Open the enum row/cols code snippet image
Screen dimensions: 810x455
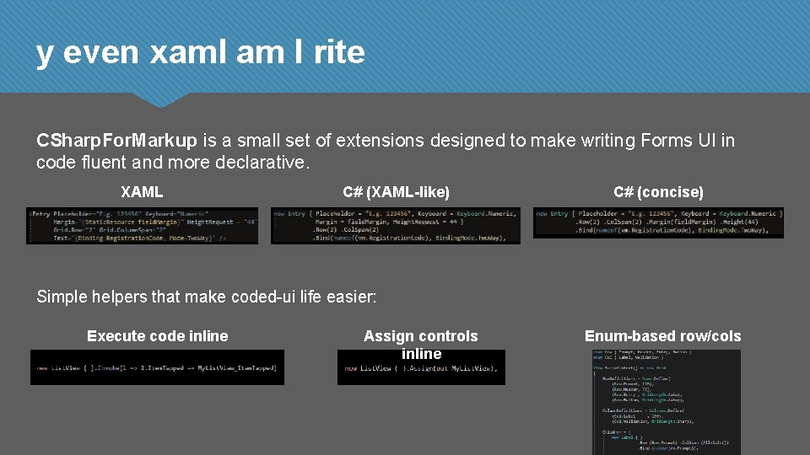click(x=667, y=403)
